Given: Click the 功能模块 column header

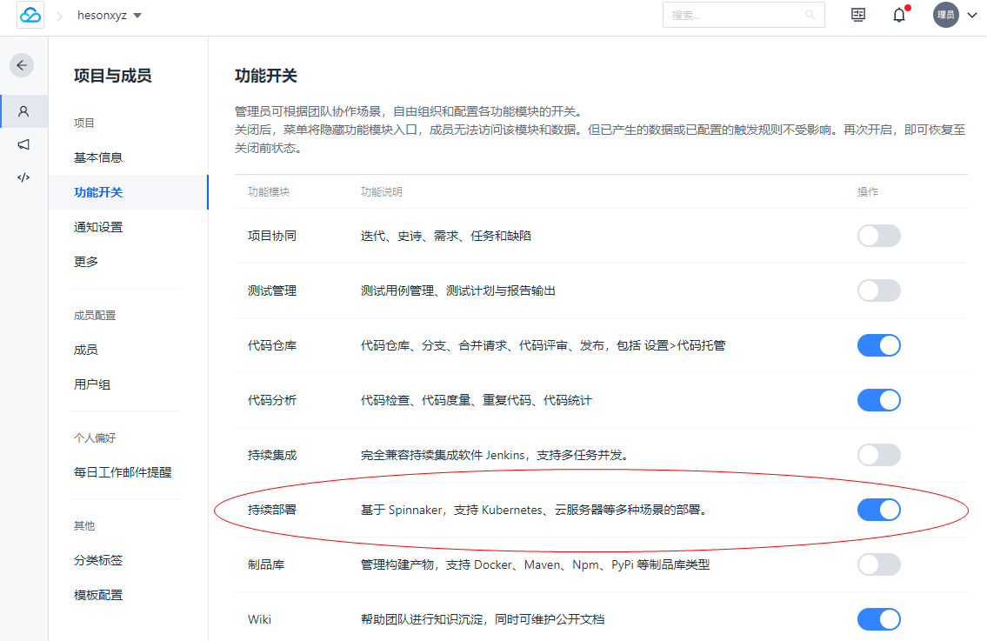Looking at the screenshot, I should click(x=269, y=192).
